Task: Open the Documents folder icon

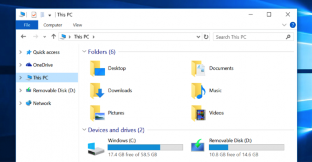Action: pos(198,68)
